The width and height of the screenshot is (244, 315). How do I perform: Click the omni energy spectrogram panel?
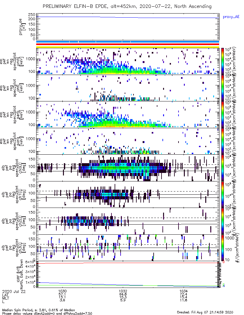(x=128, y=61)
